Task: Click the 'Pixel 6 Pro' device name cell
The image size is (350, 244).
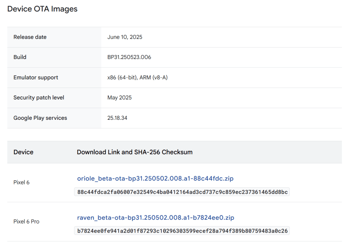Action: (x=26, y=221)
